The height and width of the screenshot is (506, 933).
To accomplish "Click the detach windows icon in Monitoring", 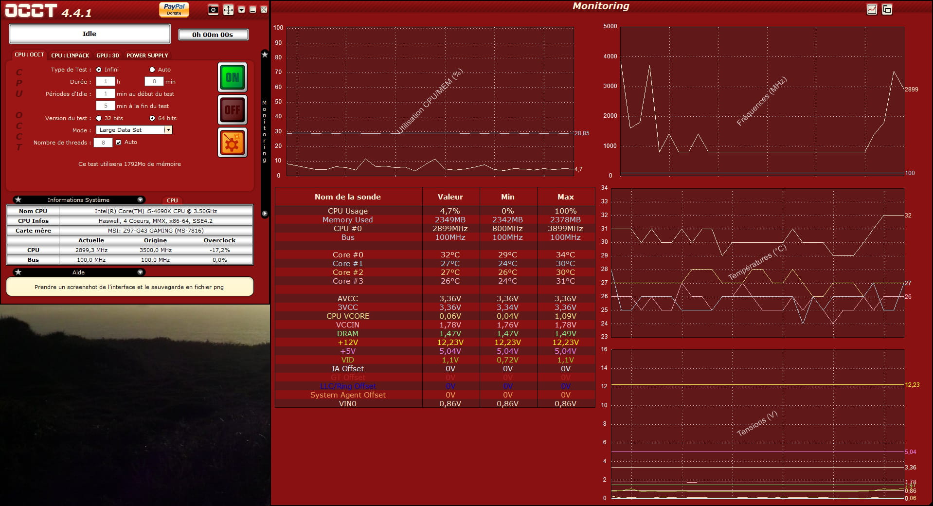I will 887,9.
